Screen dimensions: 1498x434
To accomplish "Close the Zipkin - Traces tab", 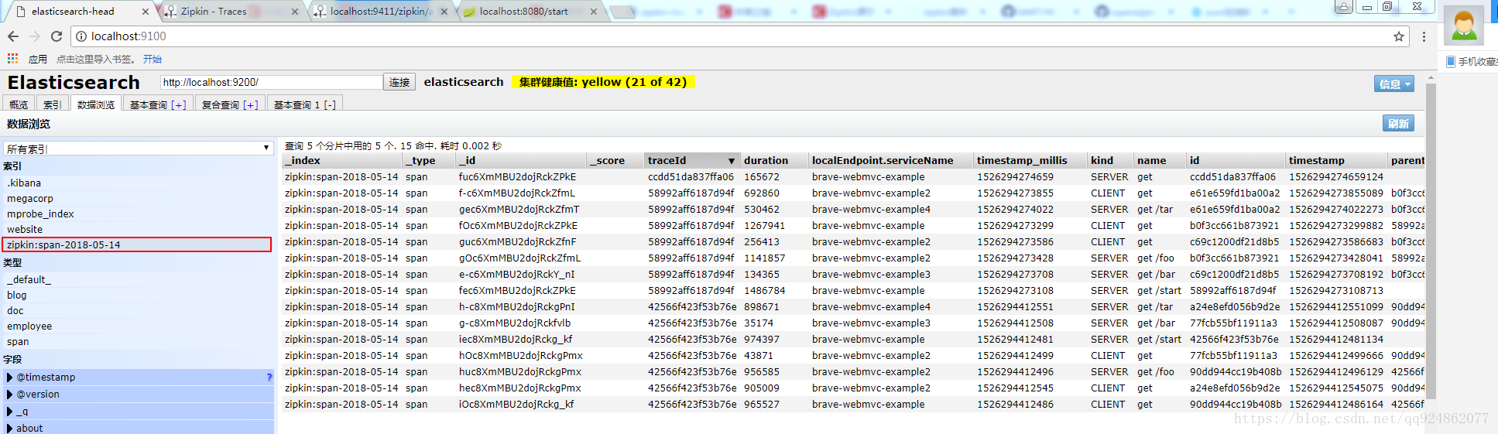I will pyautogui.click(x=295, y=12).
